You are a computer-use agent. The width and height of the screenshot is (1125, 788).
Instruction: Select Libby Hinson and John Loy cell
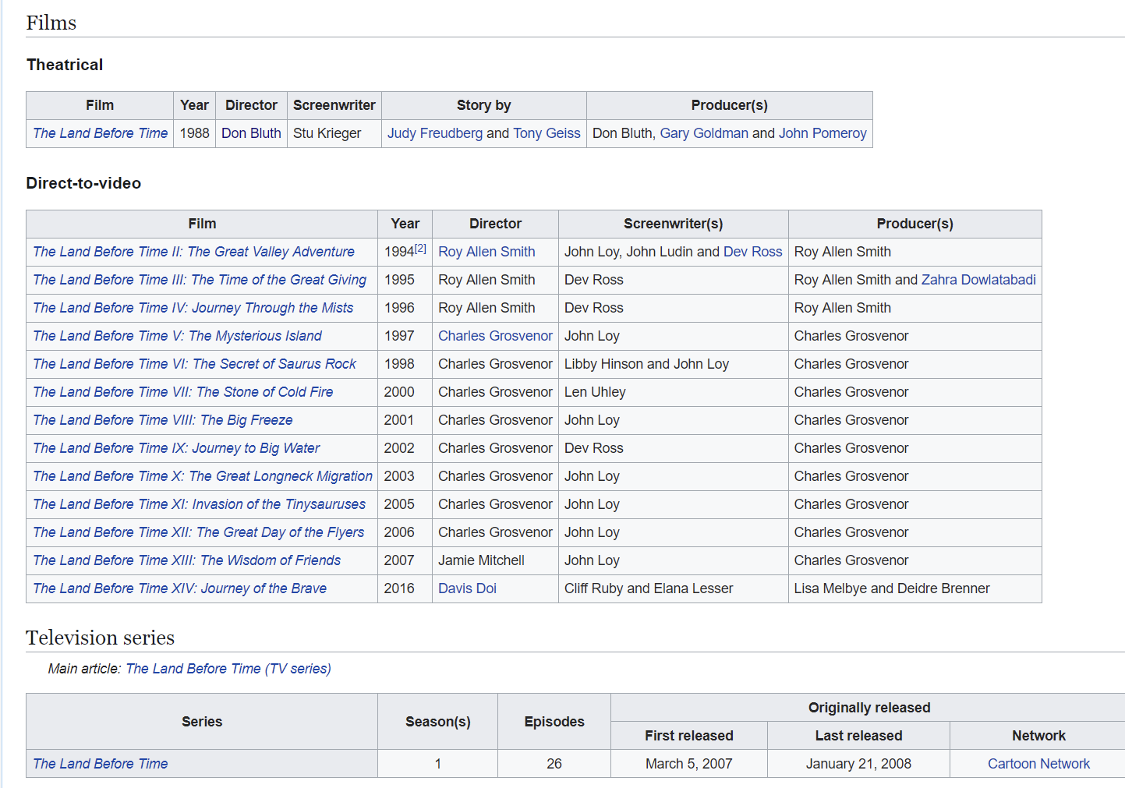[674, 364]
